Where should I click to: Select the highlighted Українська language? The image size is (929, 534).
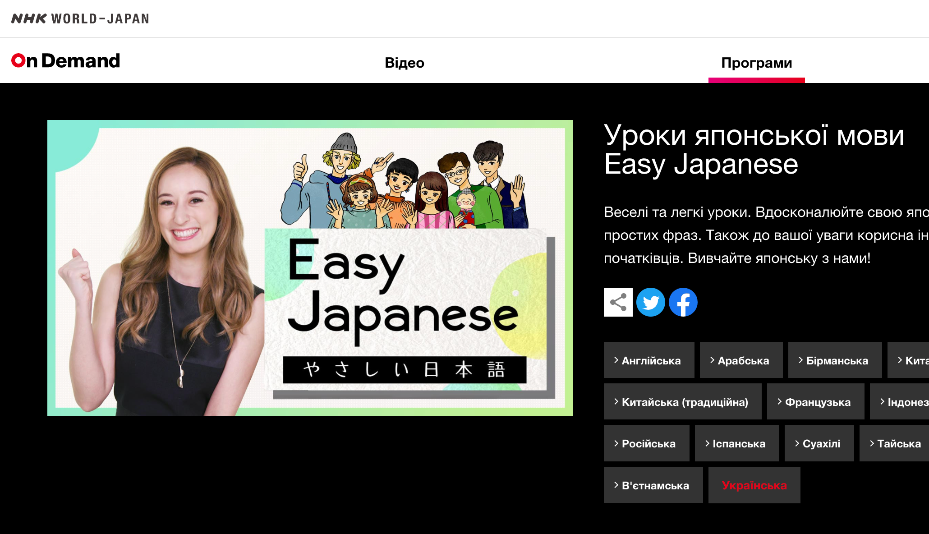coord(754,485)
